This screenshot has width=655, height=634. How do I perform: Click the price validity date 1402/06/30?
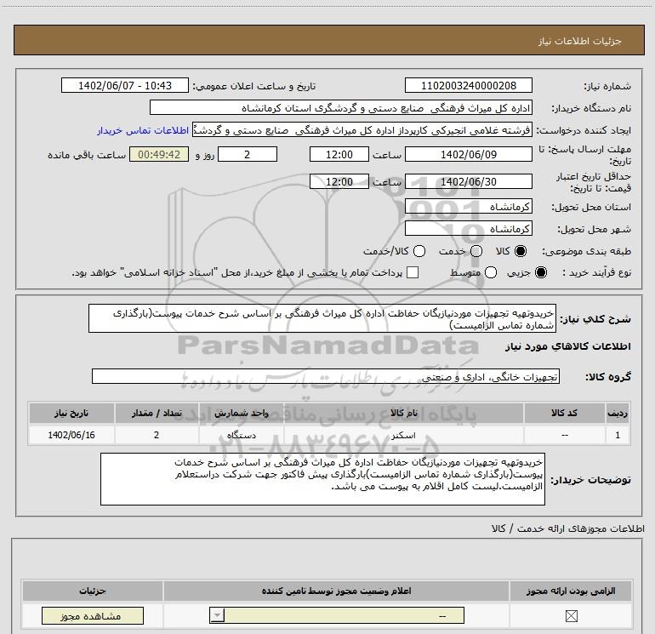click(x=468, y=182)
